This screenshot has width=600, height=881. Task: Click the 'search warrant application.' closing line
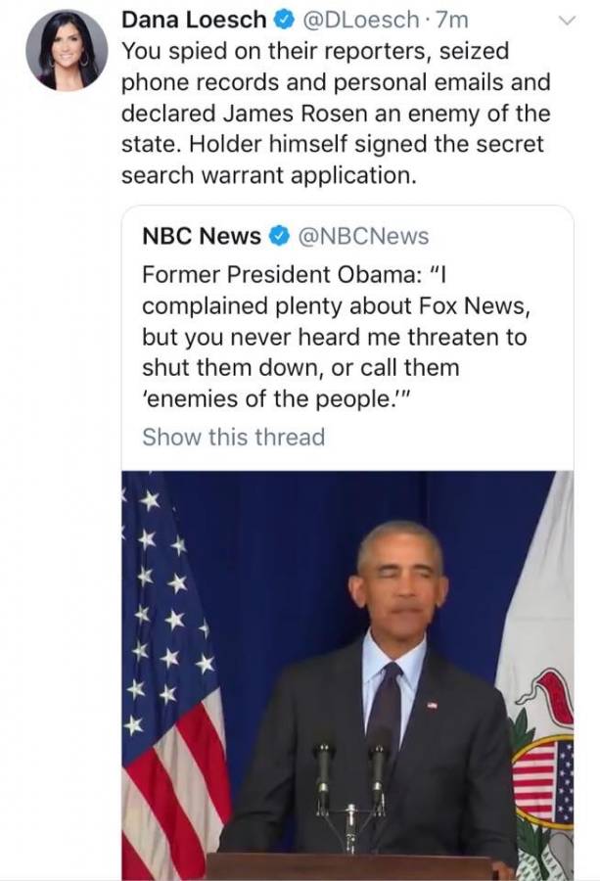(x=269, y=175)
